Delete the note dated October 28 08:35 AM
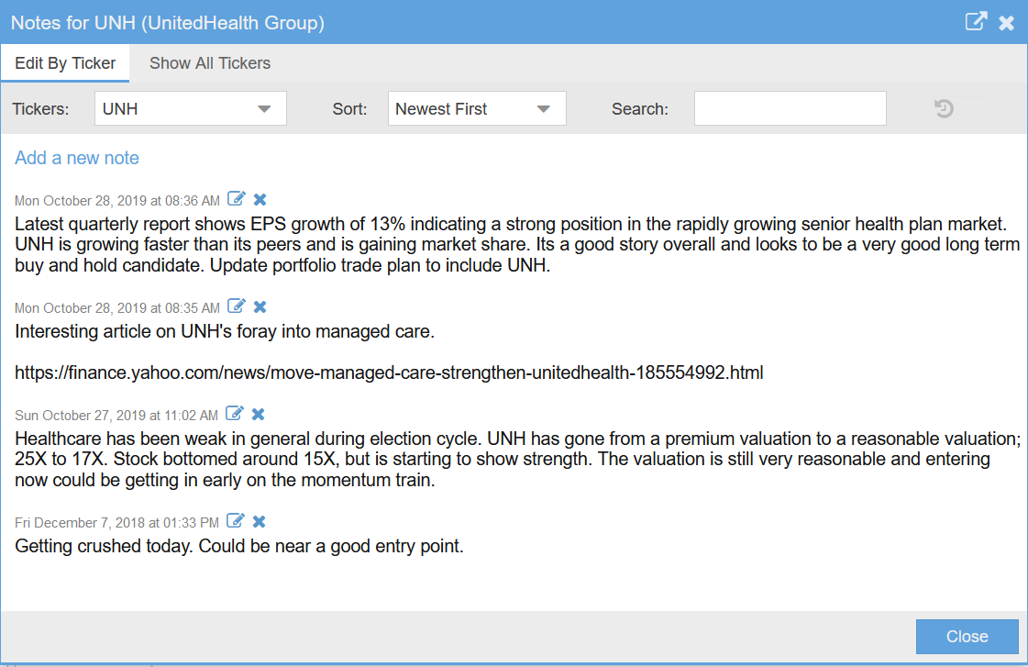 coord(260,307)
